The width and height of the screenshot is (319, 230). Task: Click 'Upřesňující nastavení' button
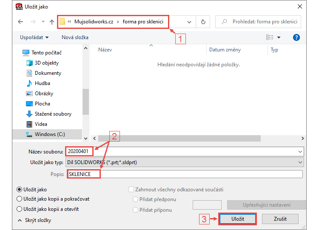tap(267, 205)
